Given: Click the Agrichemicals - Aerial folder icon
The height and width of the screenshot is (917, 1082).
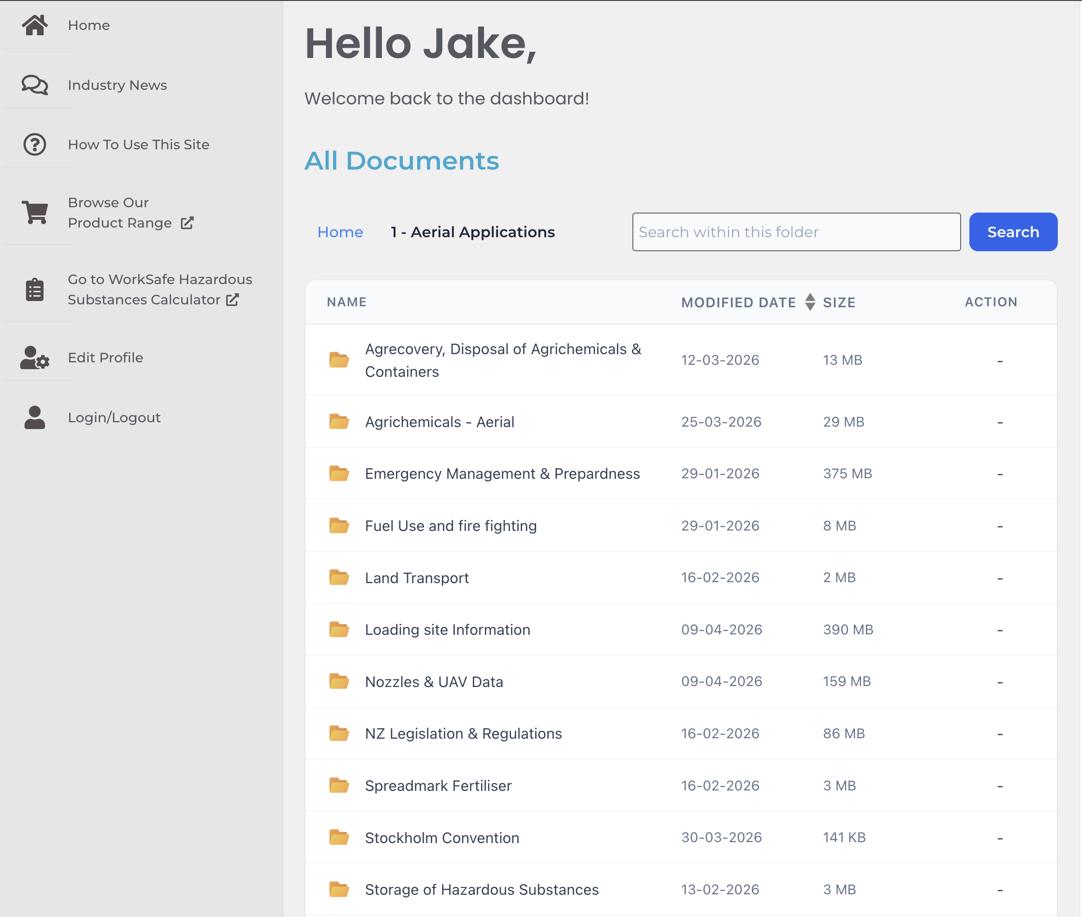Looking at the screenshot, I should (x=339, y=422).
